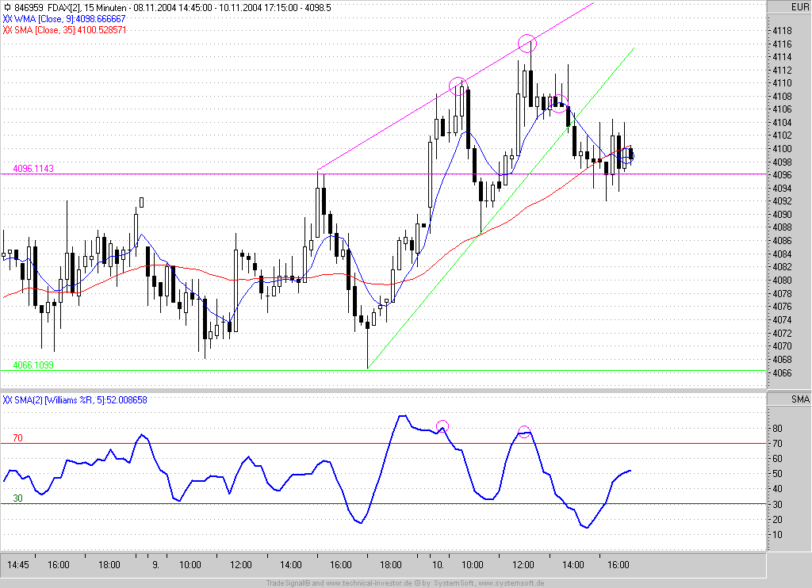Click 40 on the oscillator scale
This screenshot has height=588, width=812.
click(777, 489)
